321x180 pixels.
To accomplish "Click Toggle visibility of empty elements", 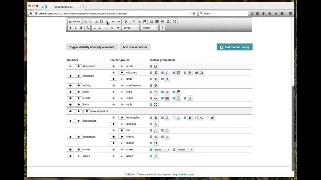I will [92, 47].
